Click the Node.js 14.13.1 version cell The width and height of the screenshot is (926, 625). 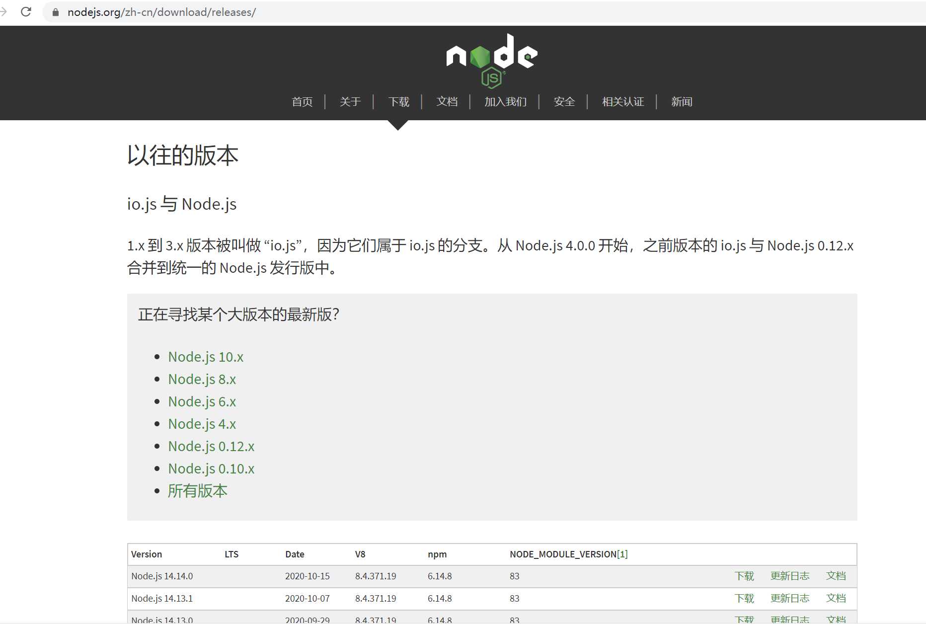(x=162, y=599)
